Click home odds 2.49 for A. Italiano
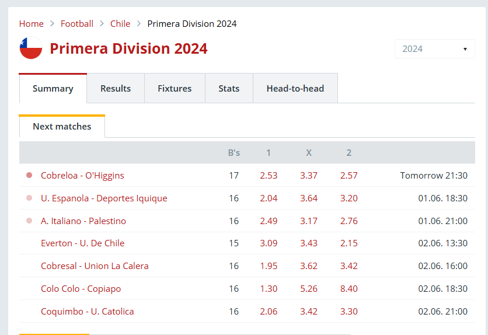Viewport: 488px width, 335px height. click(269, 221)
